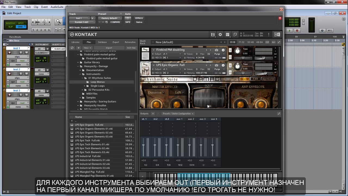The height and width of the screenshot is (196, 348).
Task: Toggle plugin BYPASS button
Action: coord(139,18)
